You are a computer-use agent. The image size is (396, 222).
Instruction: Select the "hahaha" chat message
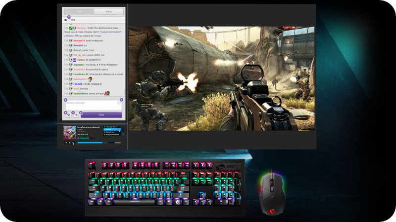click(x=84, y=89)
